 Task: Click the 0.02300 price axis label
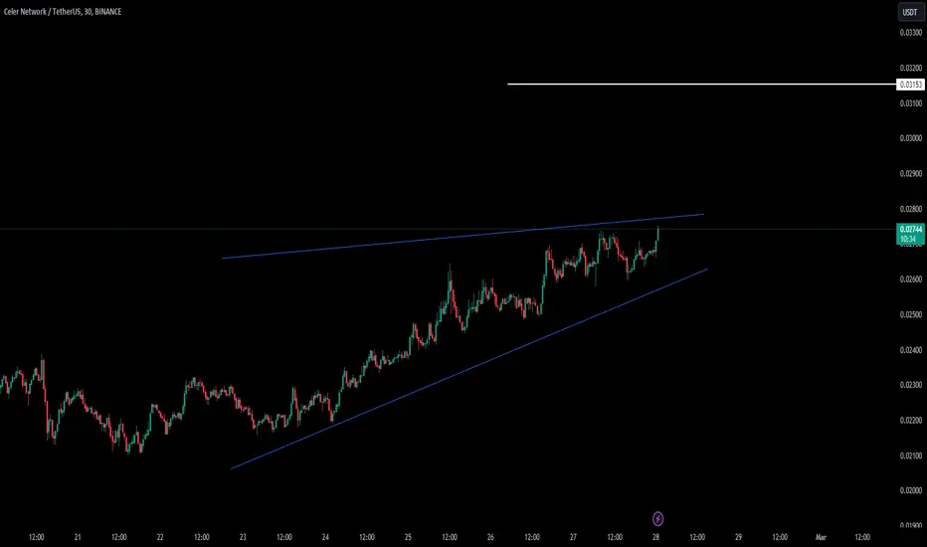[x=910, y=385]
